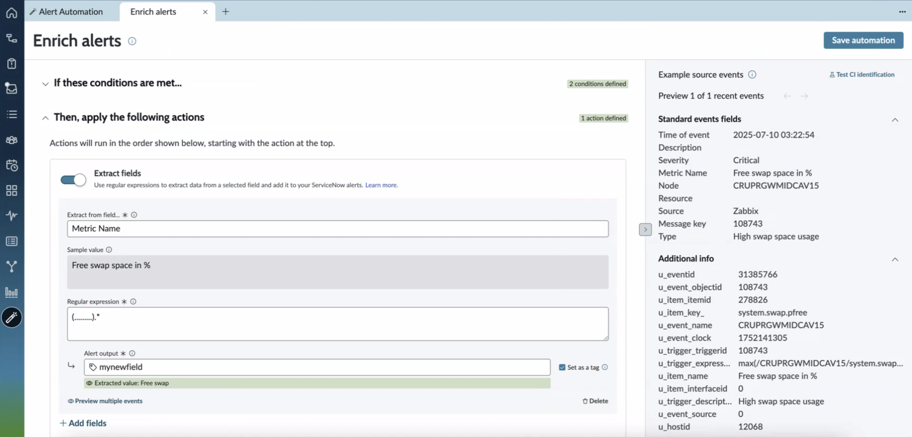Image resolution: width=912 pixels, height=437 pixels.
Task: Click info icon next to Enrich alerts title
Action: (x=132, y=41)
